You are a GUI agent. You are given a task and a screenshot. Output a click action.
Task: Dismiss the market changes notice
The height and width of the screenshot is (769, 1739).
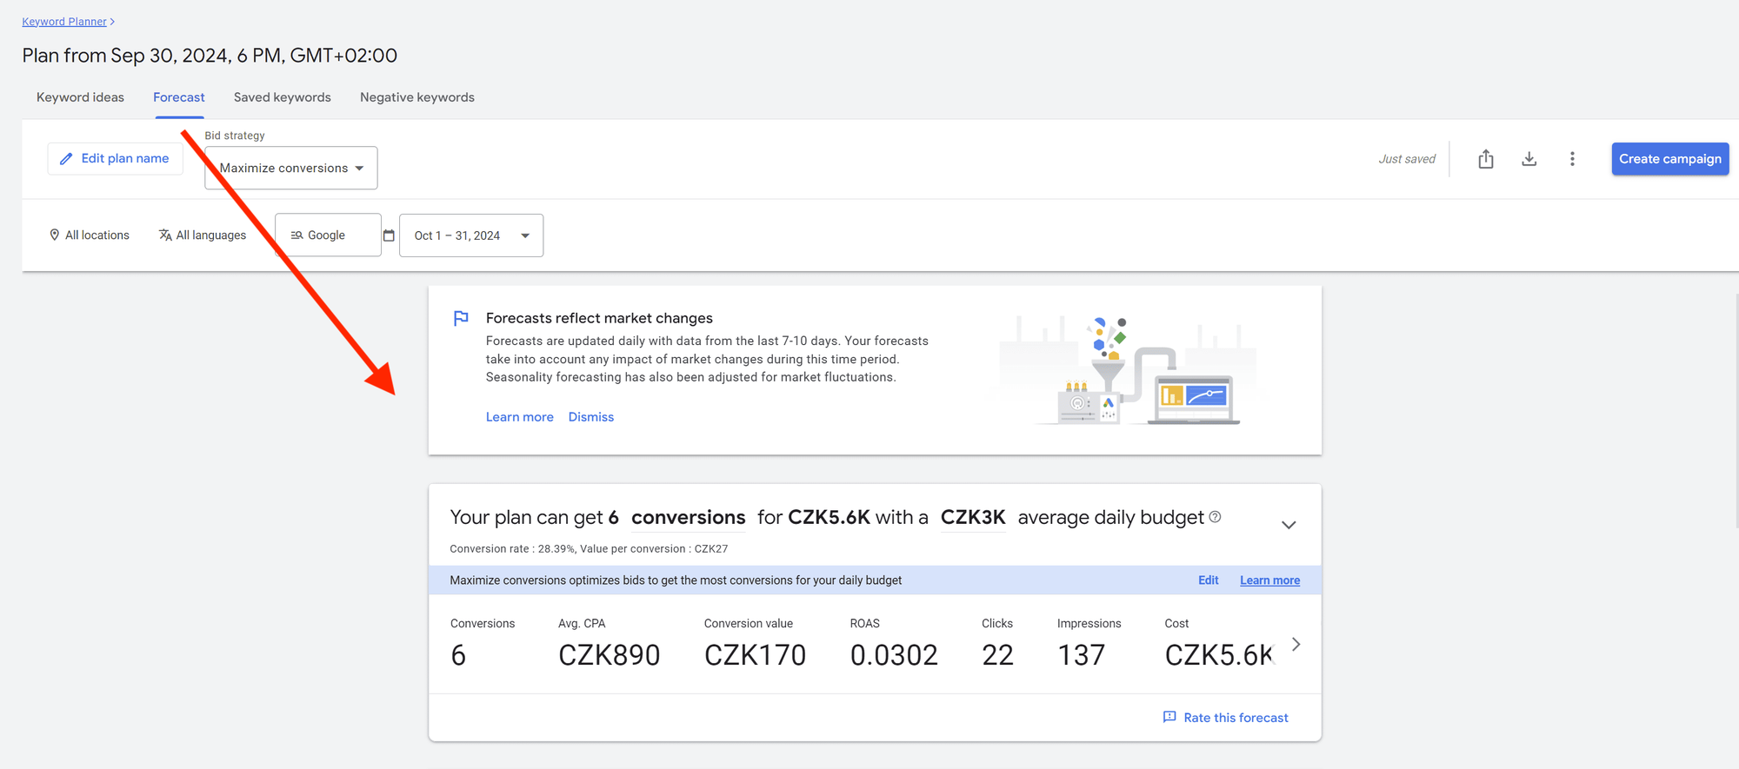[591, 417]
